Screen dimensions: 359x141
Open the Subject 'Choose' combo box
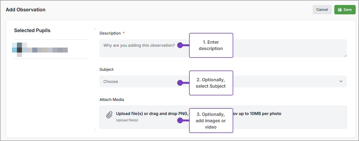click(x=139, y=82)
